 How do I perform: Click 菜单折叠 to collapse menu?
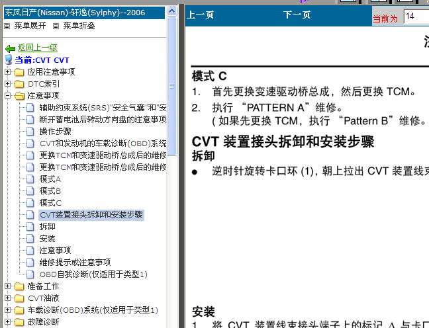(79, 26)
